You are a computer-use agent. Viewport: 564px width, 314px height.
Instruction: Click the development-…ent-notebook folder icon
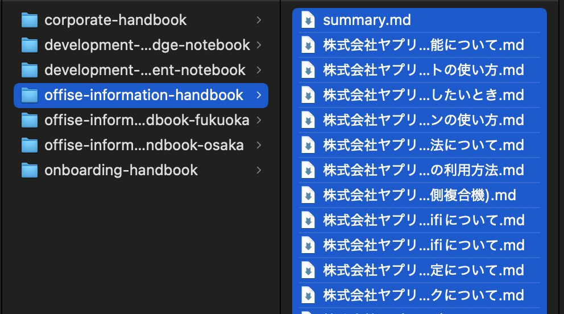point(30,70)
